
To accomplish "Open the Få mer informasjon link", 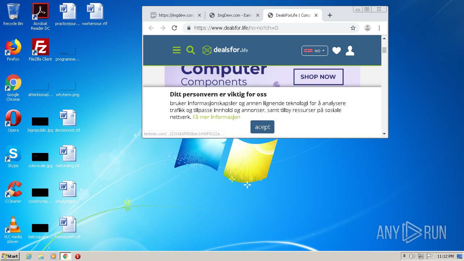I will point(216,117).
